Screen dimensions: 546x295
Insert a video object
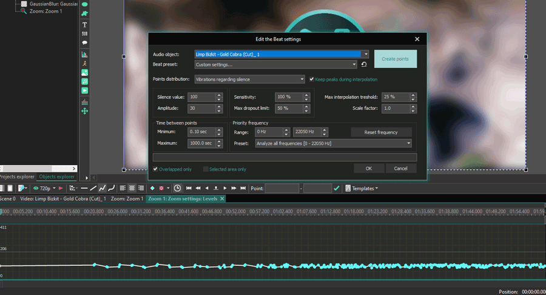click(84, 90)
